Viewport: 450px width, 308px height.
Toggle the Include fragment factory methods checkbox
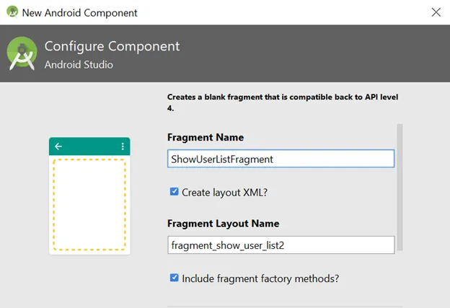pos(175,278)
